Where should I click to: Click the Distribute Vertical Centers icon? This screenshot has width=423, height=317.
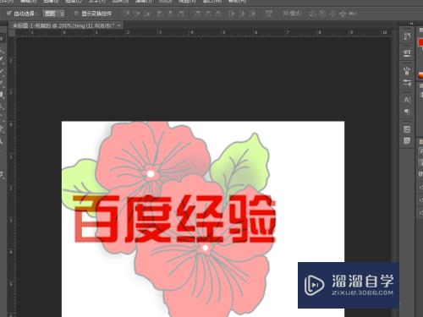coord(208,14)
